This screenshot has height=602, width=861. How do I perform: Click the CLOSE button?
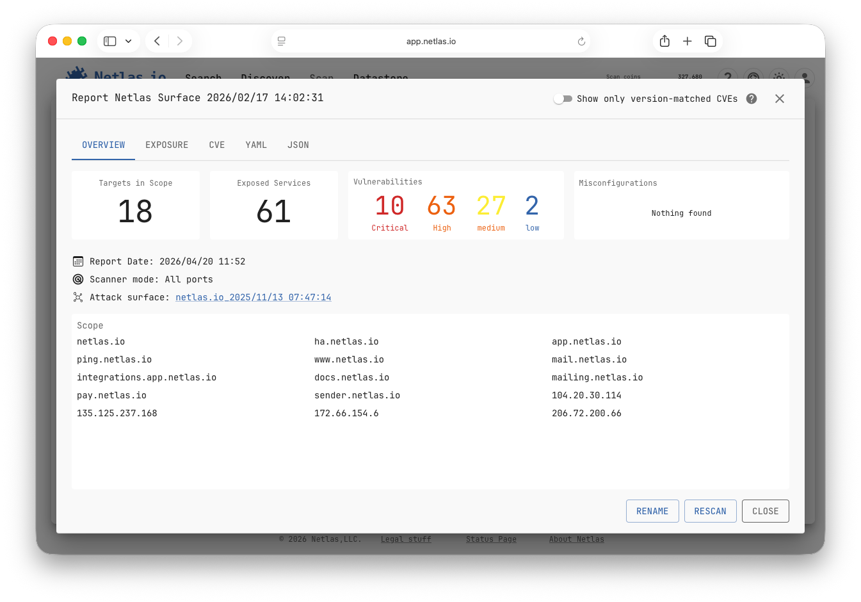[765, 511]
